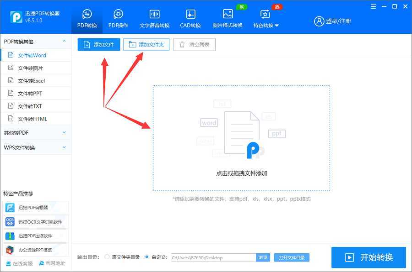Click the 清空列表 button
412x272 pixels.
[x=194, y=45]
